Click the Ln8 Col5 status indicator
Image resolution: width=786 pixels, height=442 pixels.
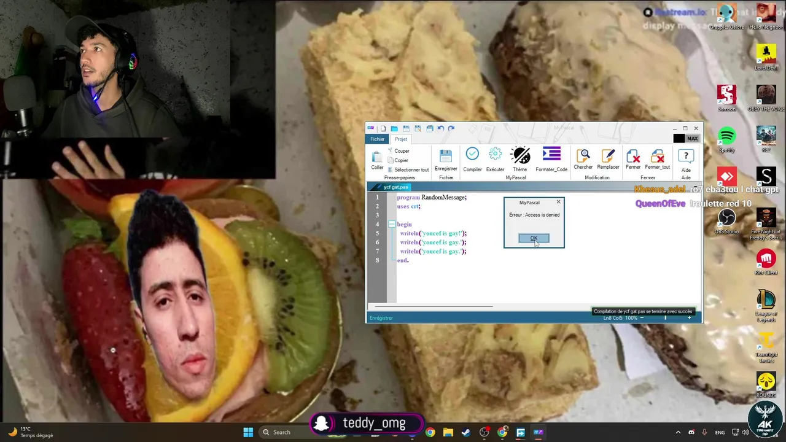point(612,318)
